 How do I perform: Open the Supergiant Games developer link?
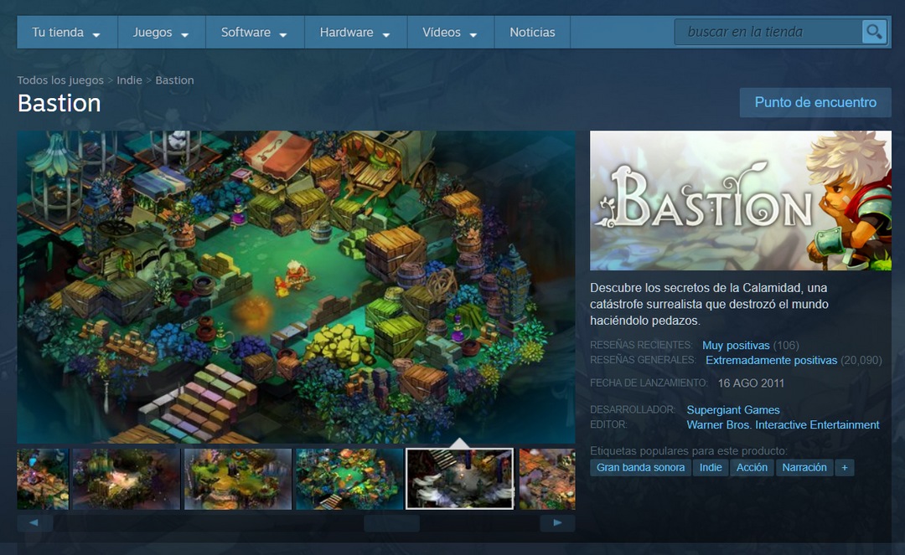[x=733, y=410]
